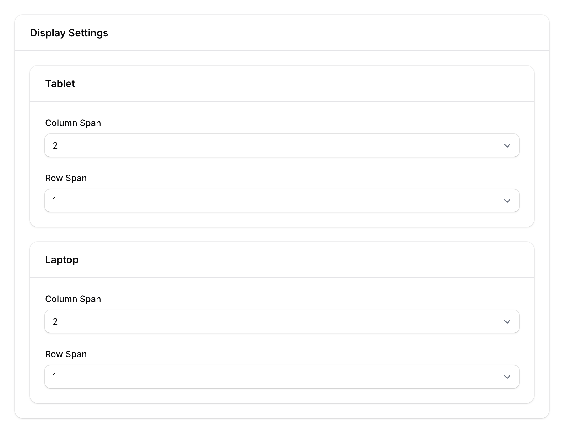Open the Tablet Row Span dropdown
The height and width of the screenshot is (433, 564).
tap(282, 201)
